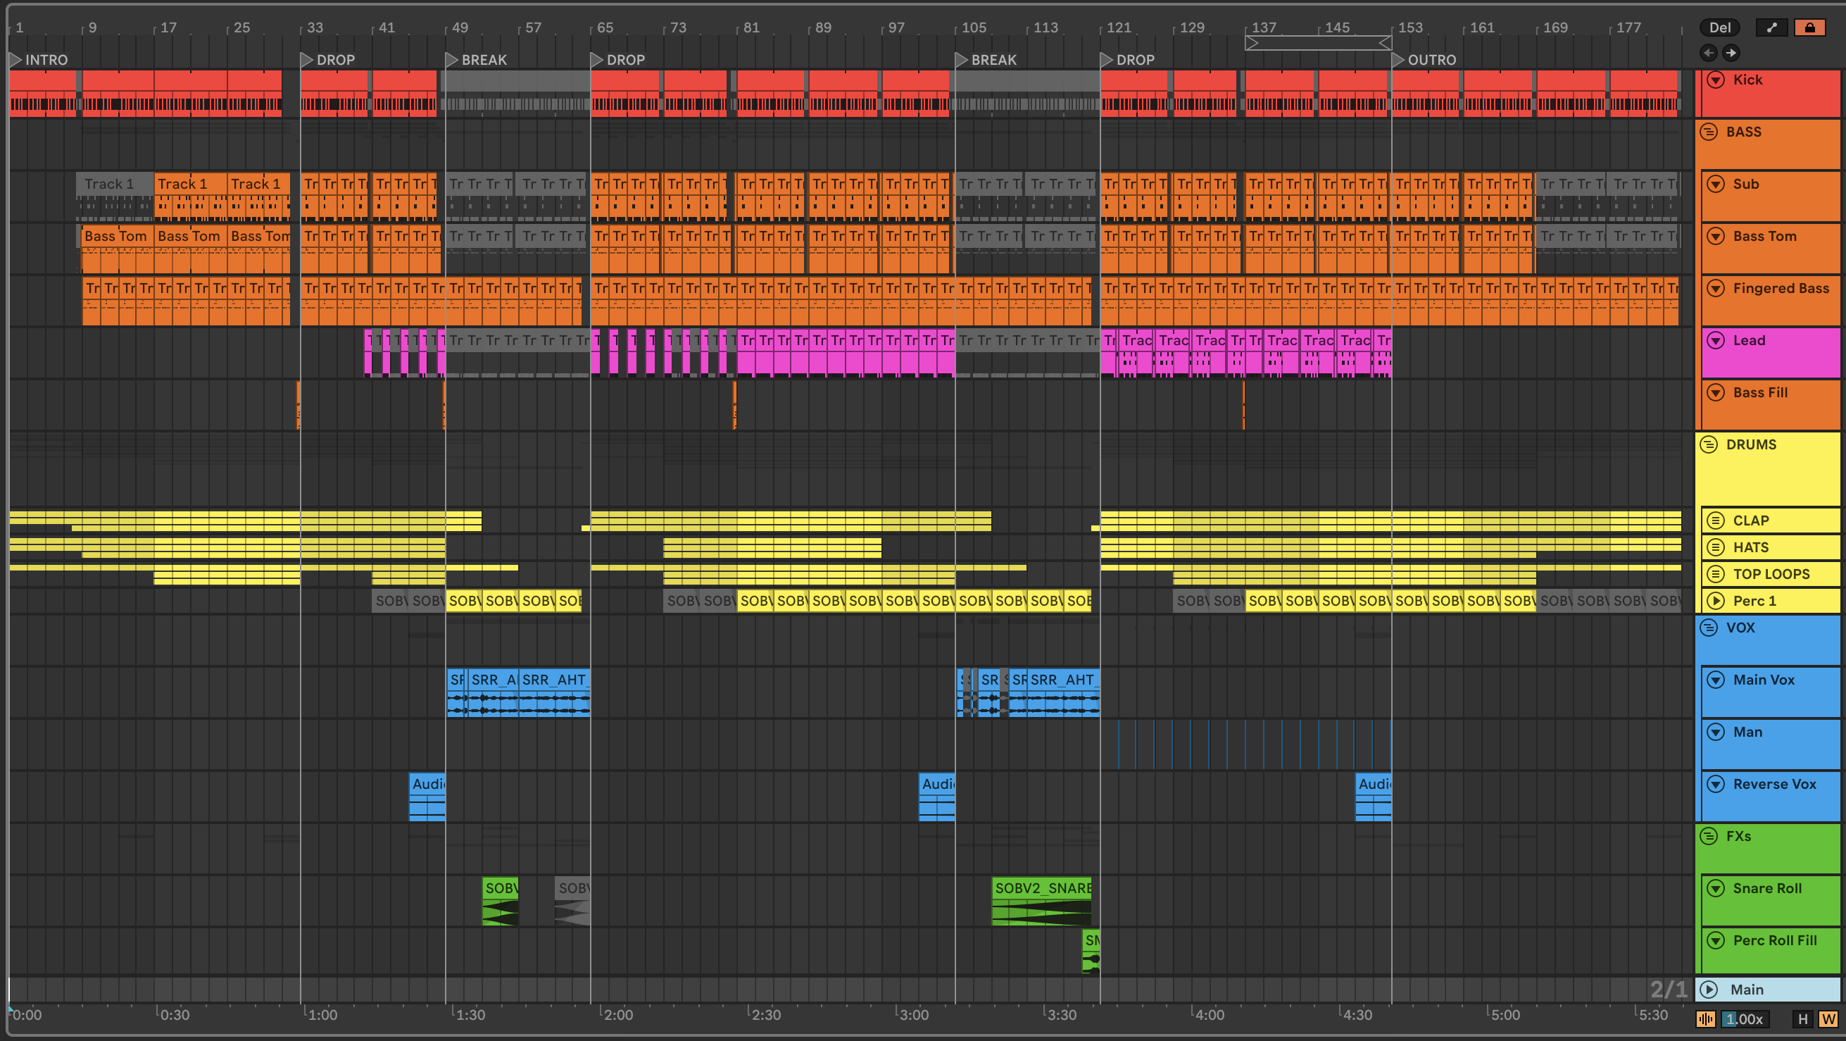Fold the Fingered Bass track
The width and height of the screenshot is (1846, 1041).
[x=1716, y=288]
